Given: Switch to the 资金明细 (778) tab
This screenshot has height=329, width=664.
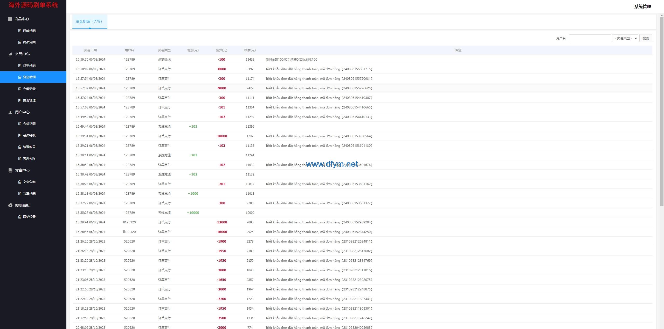Looking at the screenshot, I should [x=90, y=21].
